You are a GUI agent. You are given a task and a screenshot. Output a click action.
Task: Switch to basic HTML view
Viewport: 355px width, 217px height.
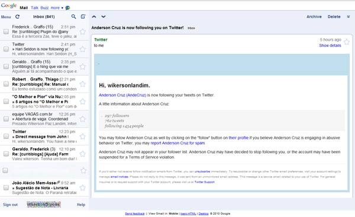point(188,213)
